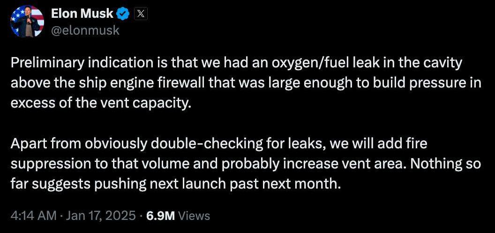The image size is (495, 233).
Task: Click the Views label
Action: click(194, 216)
